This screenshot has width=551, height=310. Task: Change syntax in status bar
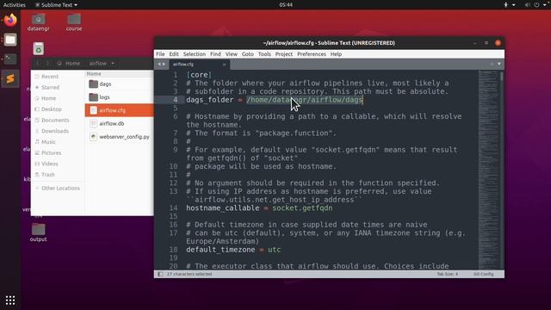click(484, 274)
